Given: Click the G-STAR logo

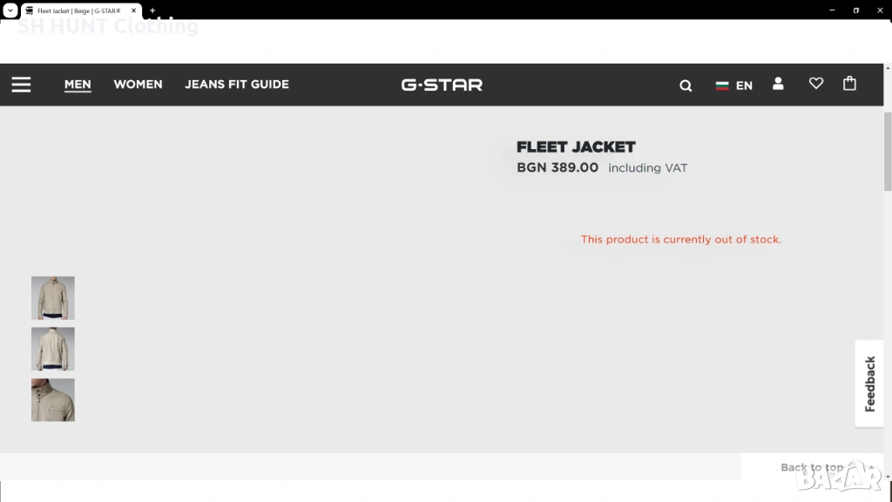Looking at the screenshot, I should pyautogui.click(x=442, y=85).
